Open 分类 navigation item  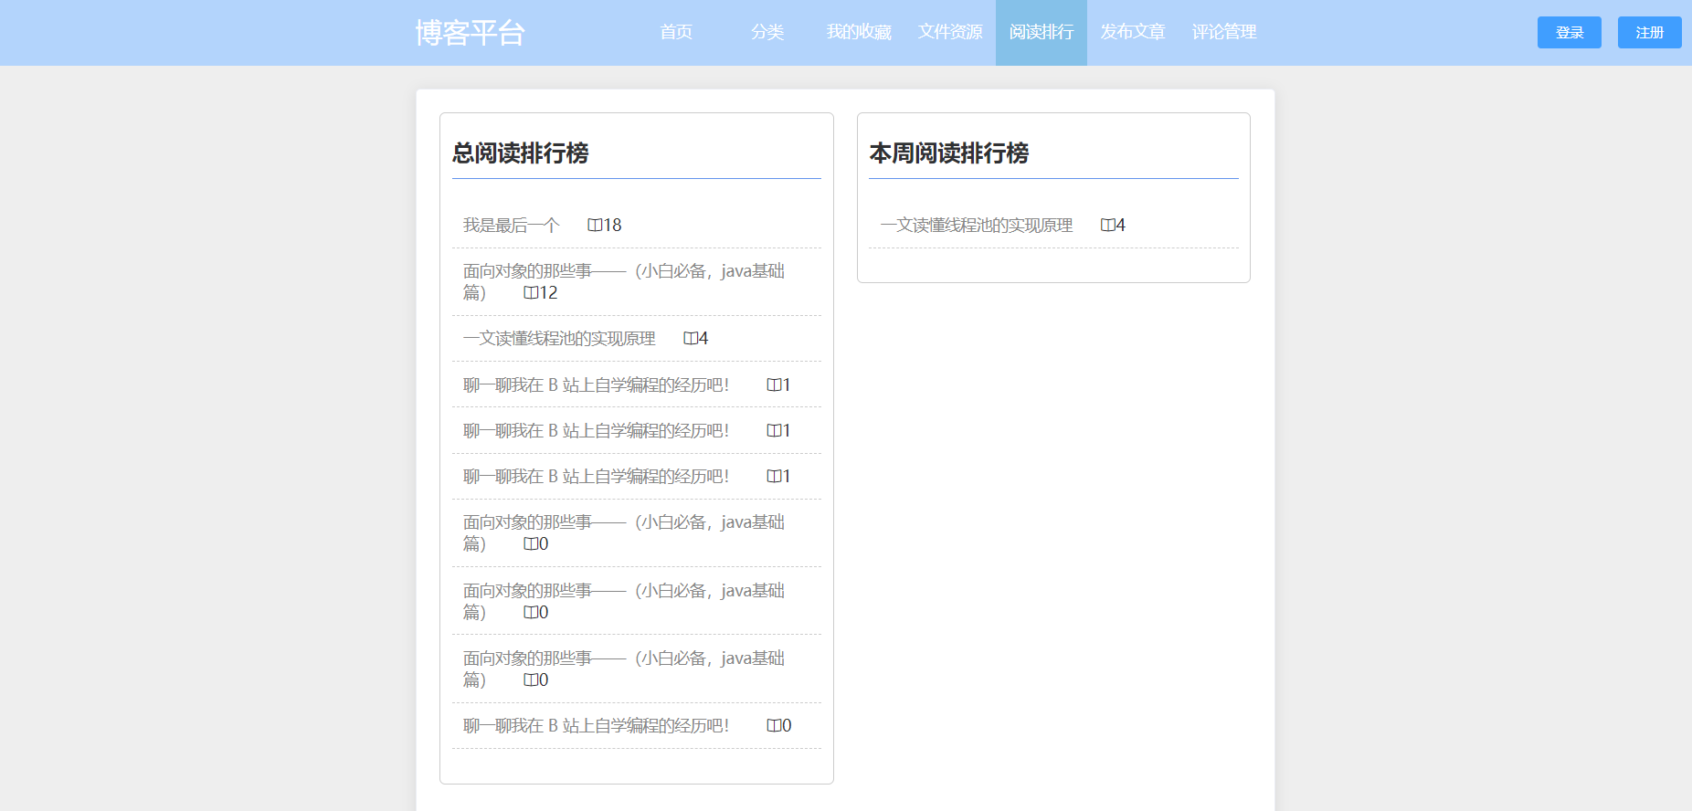(767, 32)
